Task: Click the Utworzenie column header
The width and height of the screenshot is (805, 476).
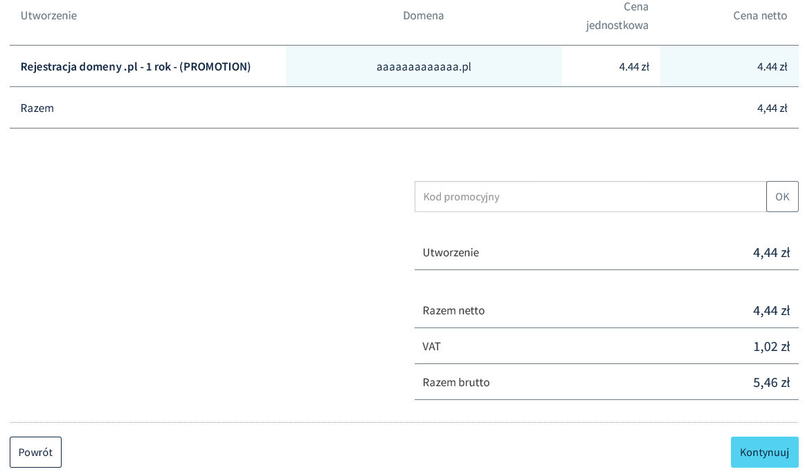Action: pyautogui.click(x=48, y=15)
